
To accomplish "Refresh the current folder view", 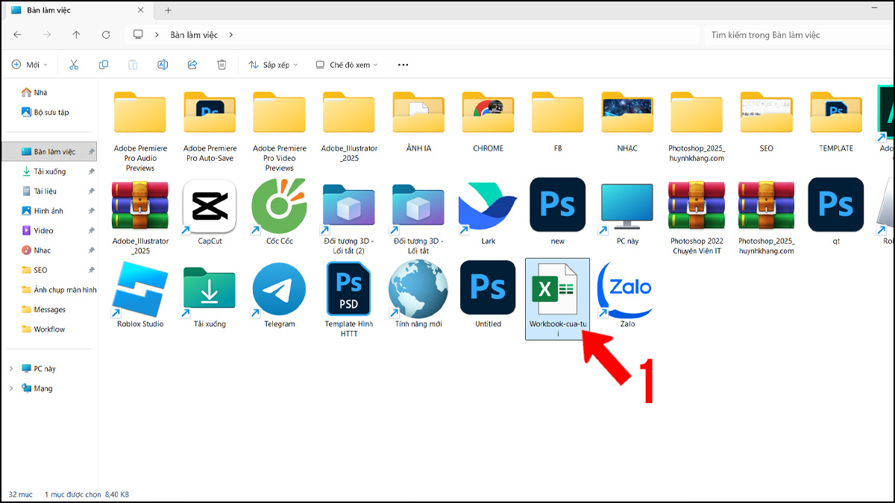I will click(106, 35).
